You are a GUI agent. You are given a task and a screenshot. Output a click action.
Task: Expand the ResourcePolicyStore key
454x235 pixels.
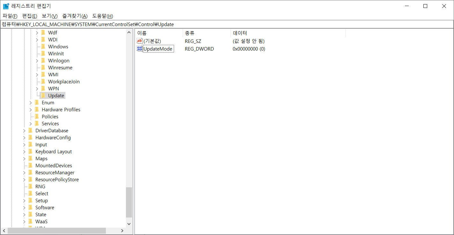pos(24,180)
